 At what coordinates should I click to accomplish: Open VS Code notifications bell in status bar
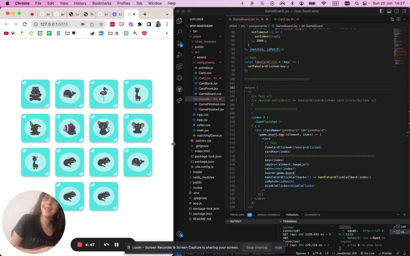pyautogui.click(x=405, y=254)
